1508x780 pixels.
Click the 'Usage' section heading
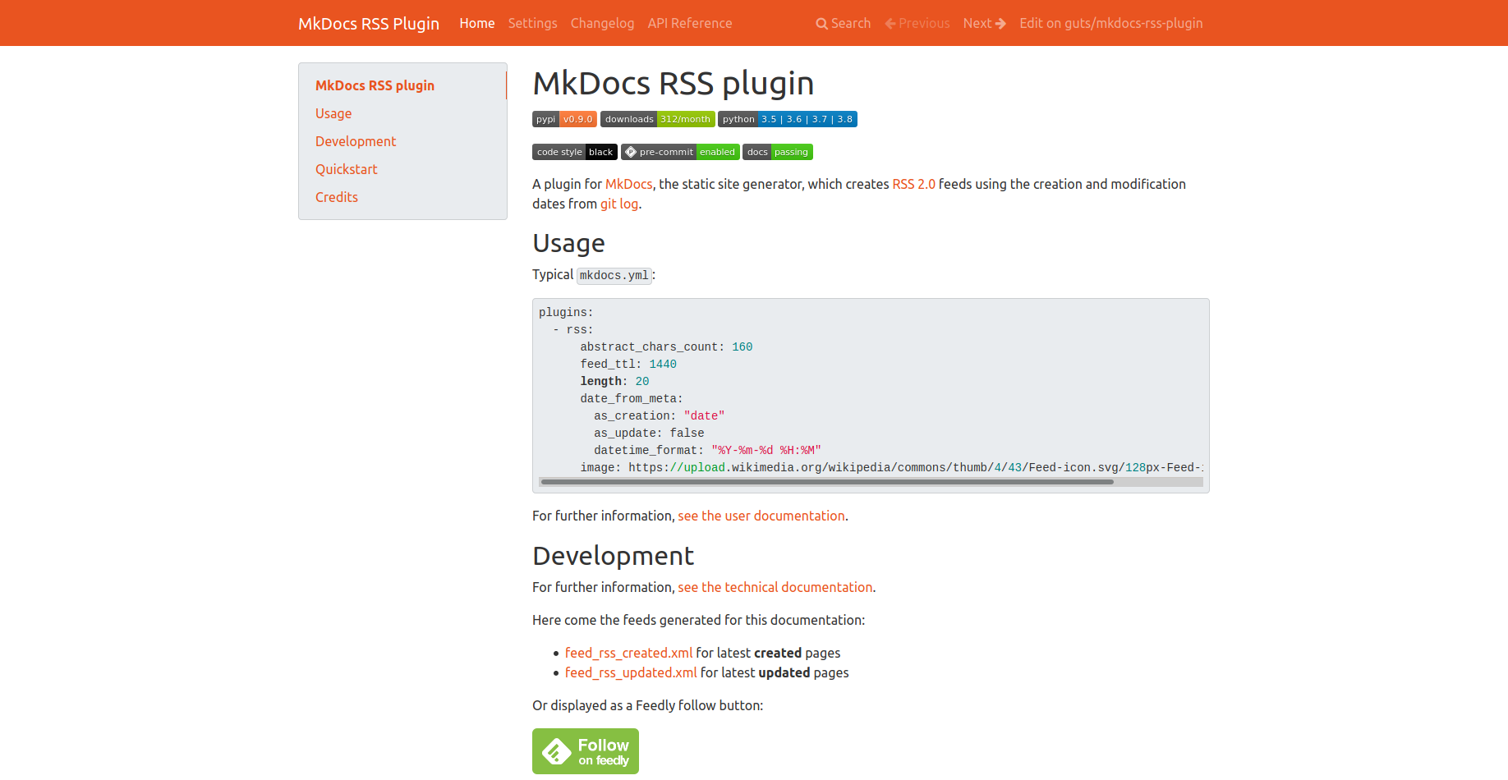(568, 243)
